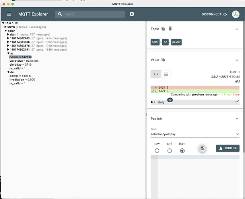Select dc is_valid = 1 entry
Screen dimensions: 245x199
[17, 83]
